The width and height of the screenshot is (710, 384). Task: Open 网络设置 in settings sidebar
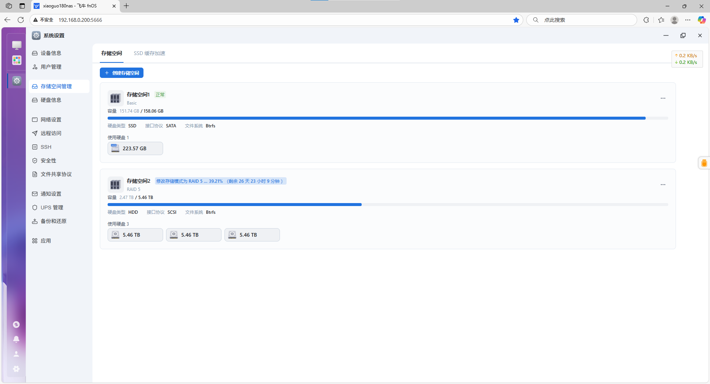[x=59, y=120]
